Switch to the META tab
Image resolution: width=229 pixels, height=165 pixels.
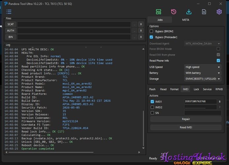tap(186, 20)
